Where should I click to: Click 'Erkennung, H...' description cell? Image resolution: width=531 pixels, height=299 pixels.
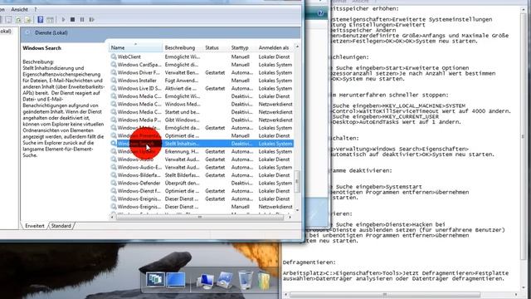pos(182,151)
